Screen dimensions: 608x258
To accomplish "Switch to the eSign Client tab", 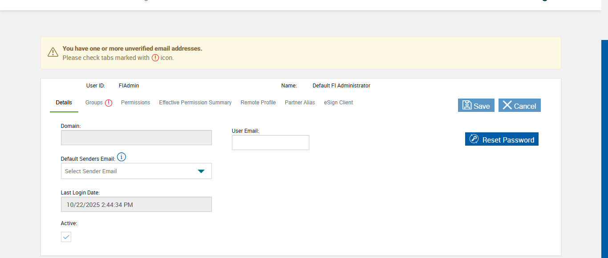I will point(338,103).
